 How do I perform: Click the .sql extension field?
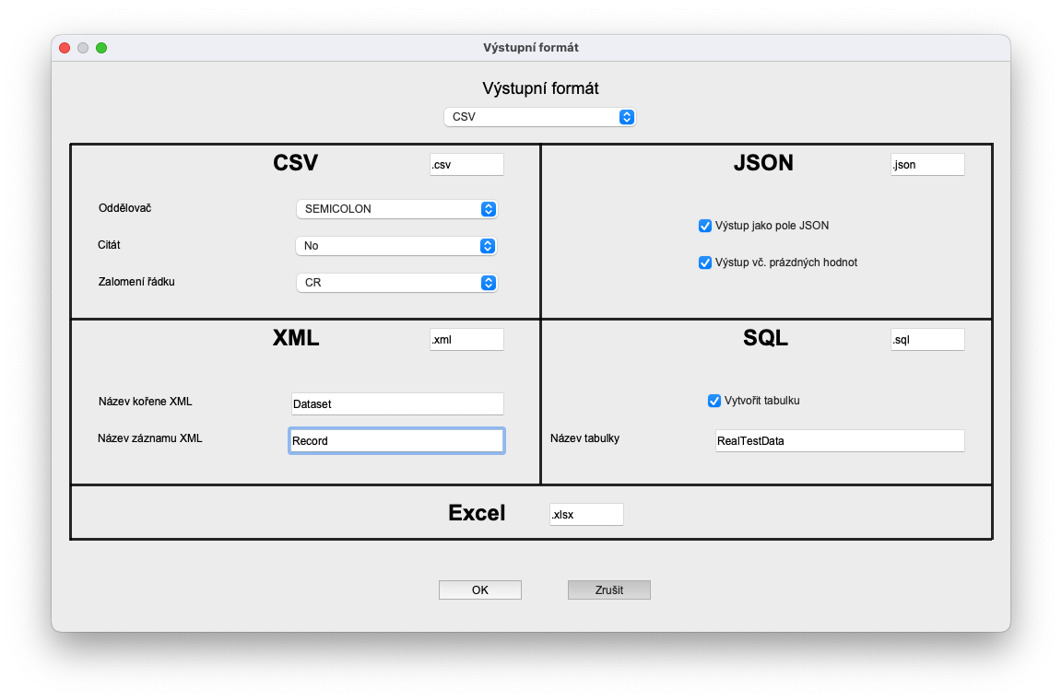tap(927, 339)
